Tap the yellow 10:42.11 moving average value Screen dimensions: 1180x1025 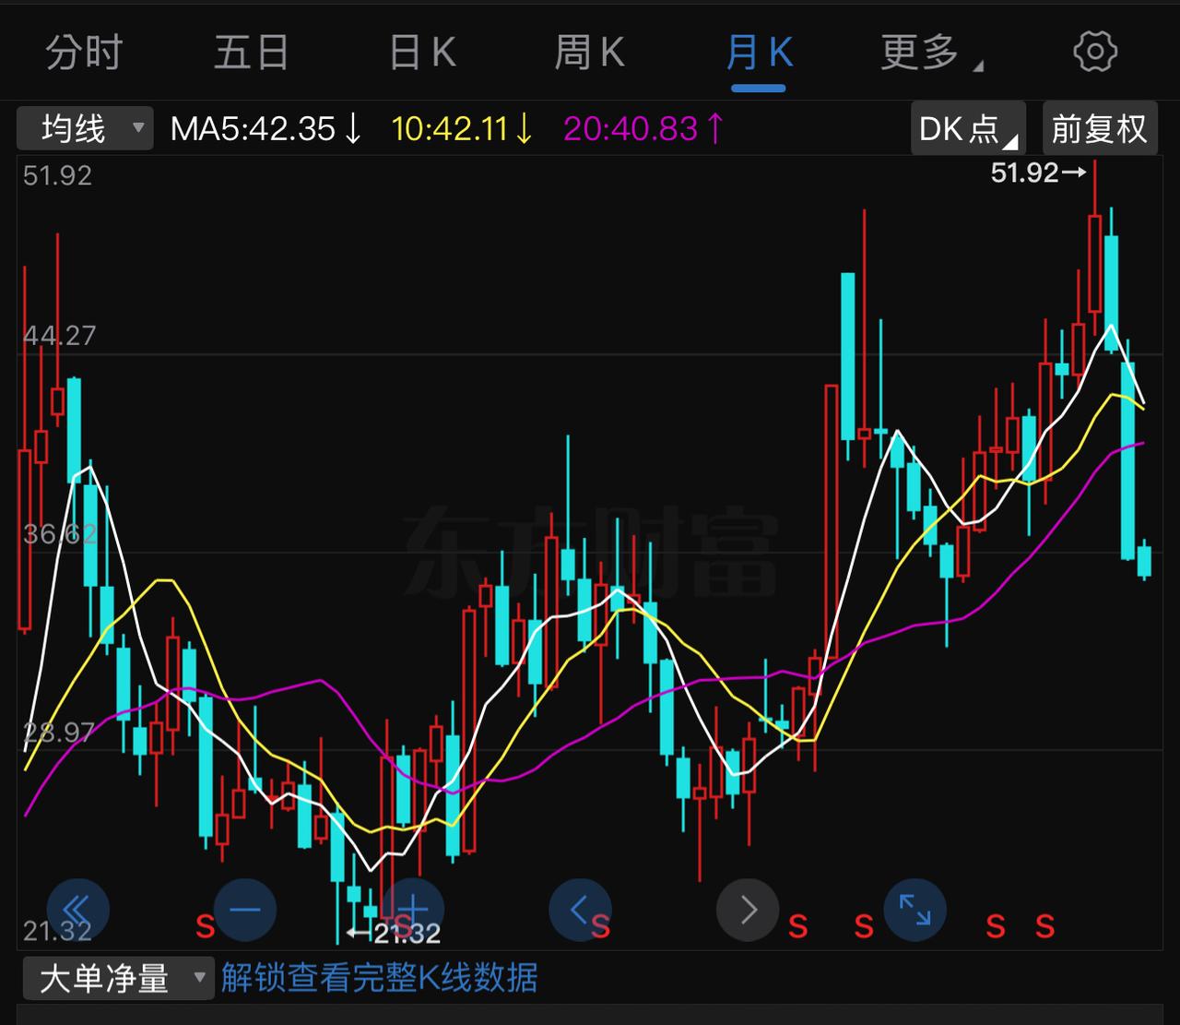(x=463, y=128)
